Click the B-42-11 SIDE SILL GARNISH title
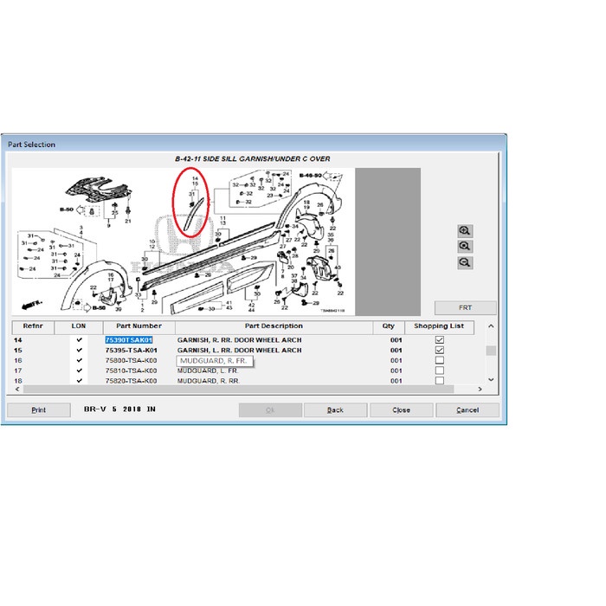Image resolution: width=606 pixels, height=606 pixels. [253, 158]
